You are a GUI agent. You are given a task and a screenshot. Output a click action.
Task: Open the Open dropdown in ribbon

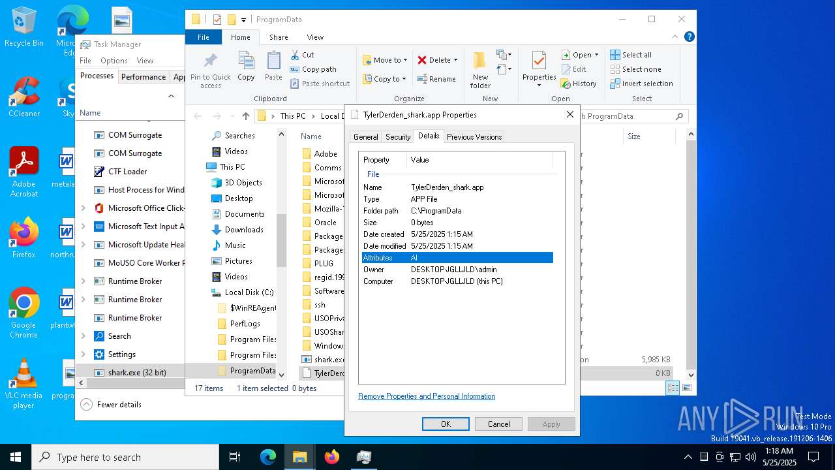click(x=580, y=55)
